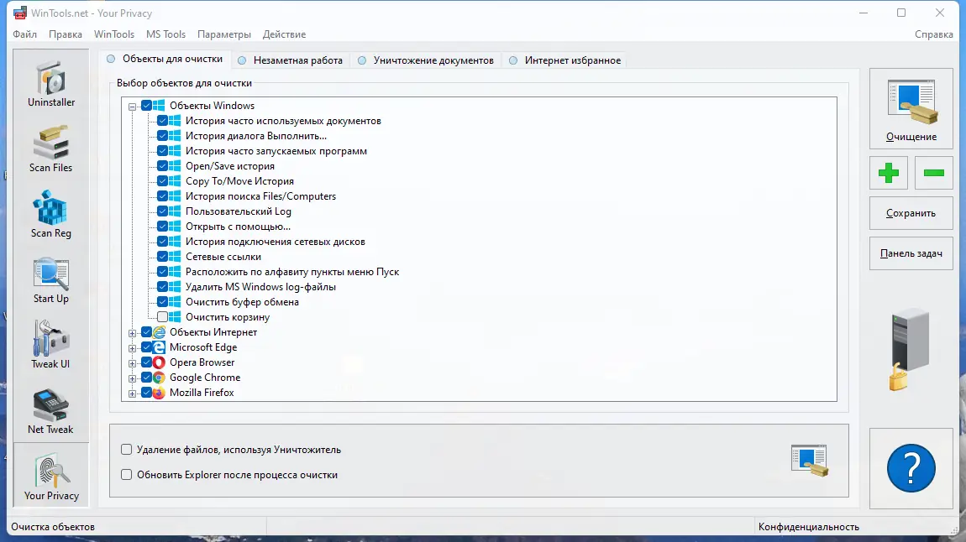
Task: Open the Tweak UI tool
Action: coord(51,347)
